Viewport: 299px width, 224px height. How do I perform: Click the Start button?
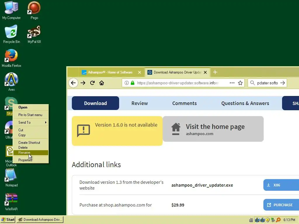(8, 220)
